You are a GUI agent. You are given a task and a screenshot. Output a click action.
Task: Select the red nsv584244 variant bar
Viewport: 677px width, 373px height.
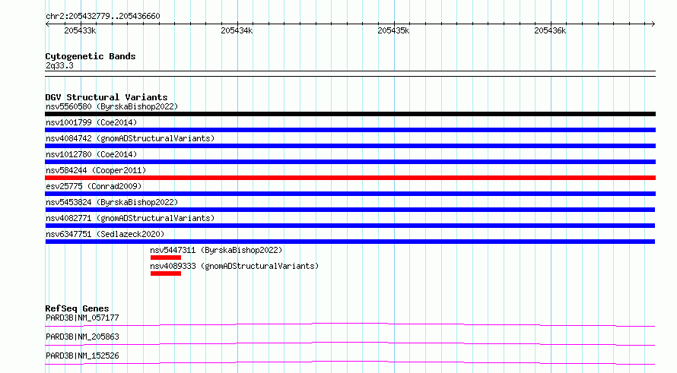click(350, 178)
